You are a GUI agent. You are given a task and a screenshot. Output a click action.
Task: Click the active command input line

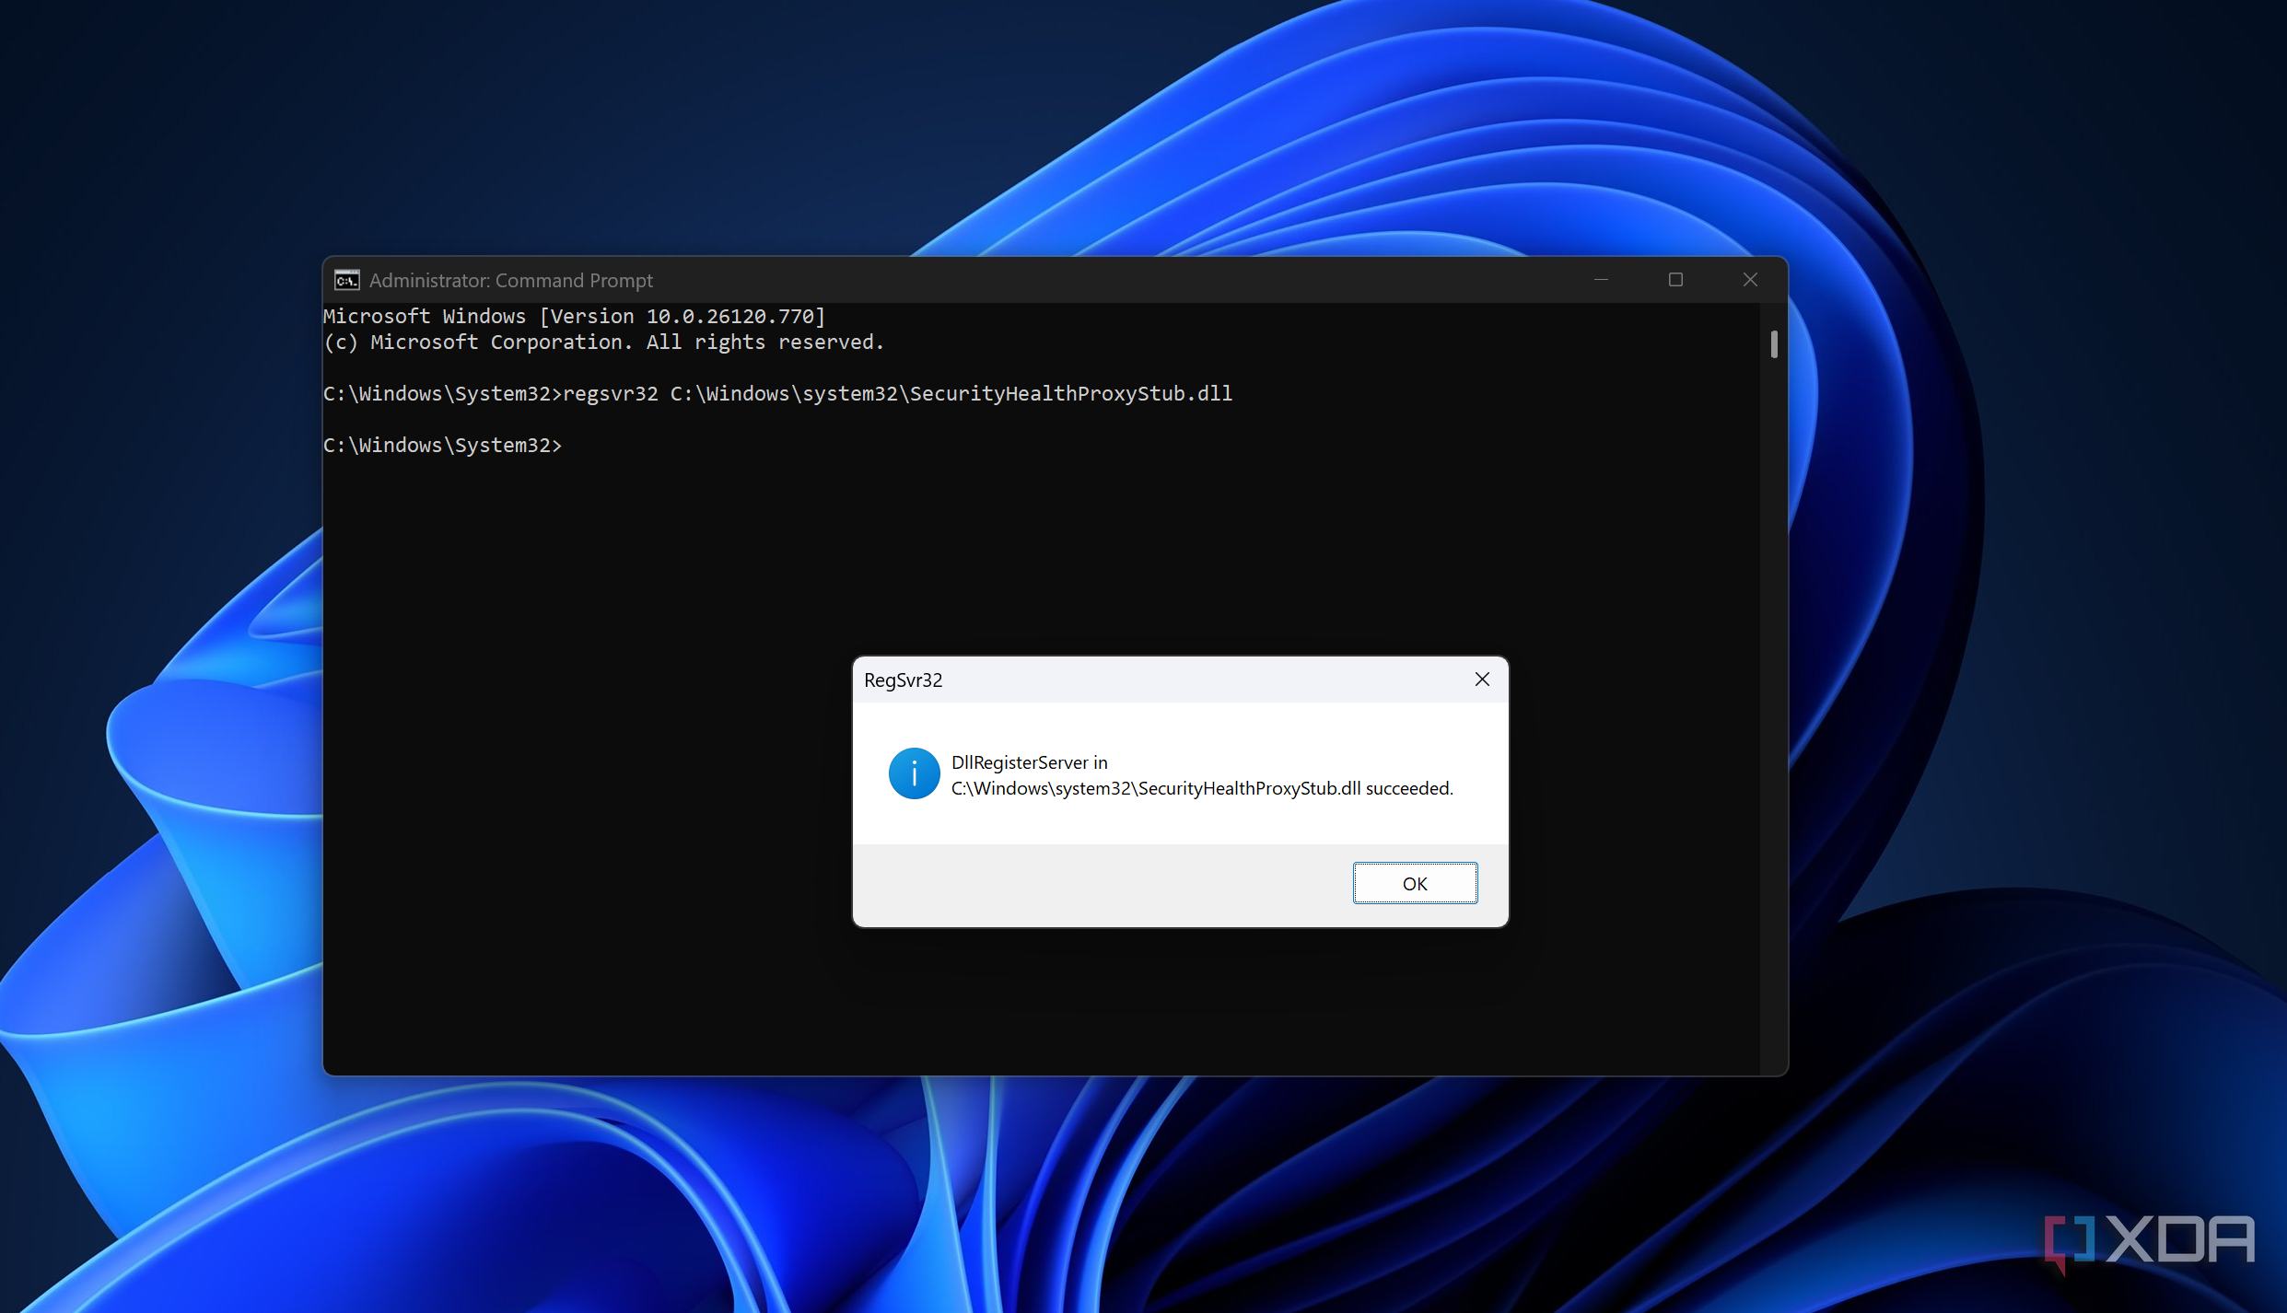point(571,445)
